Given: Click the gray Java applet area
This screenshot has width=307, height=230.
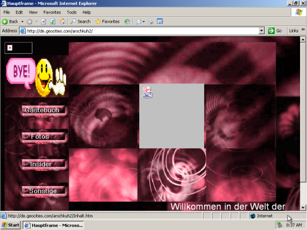Looking at the screenshot, I should click(172, 116).
